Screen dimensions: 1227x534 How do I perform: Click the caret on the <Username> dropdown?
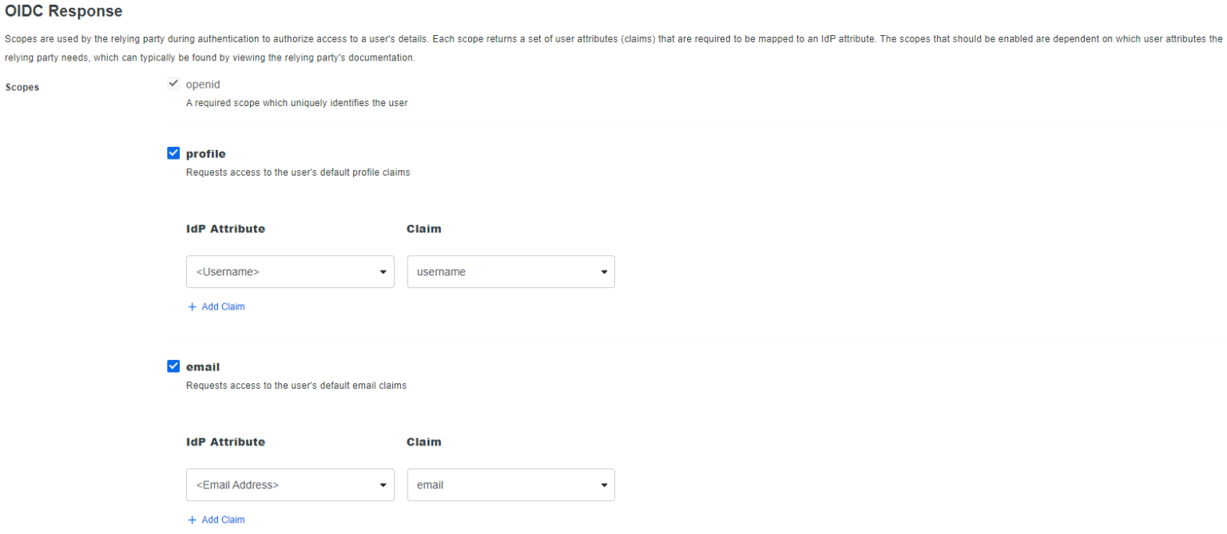[x=384, y=271]
